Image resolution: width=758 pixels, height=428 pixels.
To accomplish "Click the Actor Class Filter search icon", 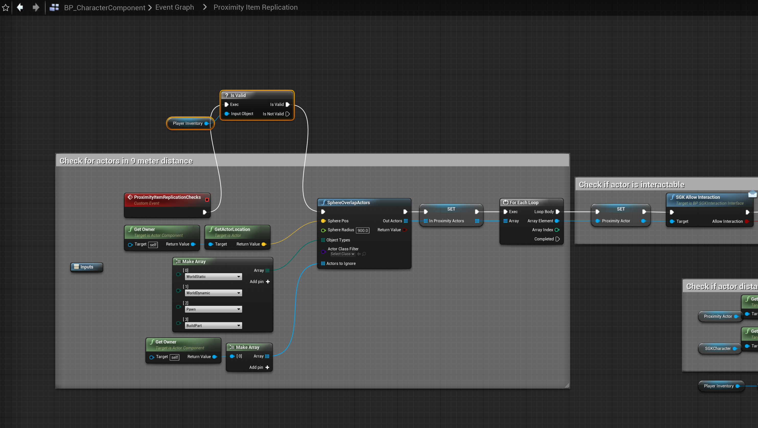I will pyautogui.click(x=364, y=254).
